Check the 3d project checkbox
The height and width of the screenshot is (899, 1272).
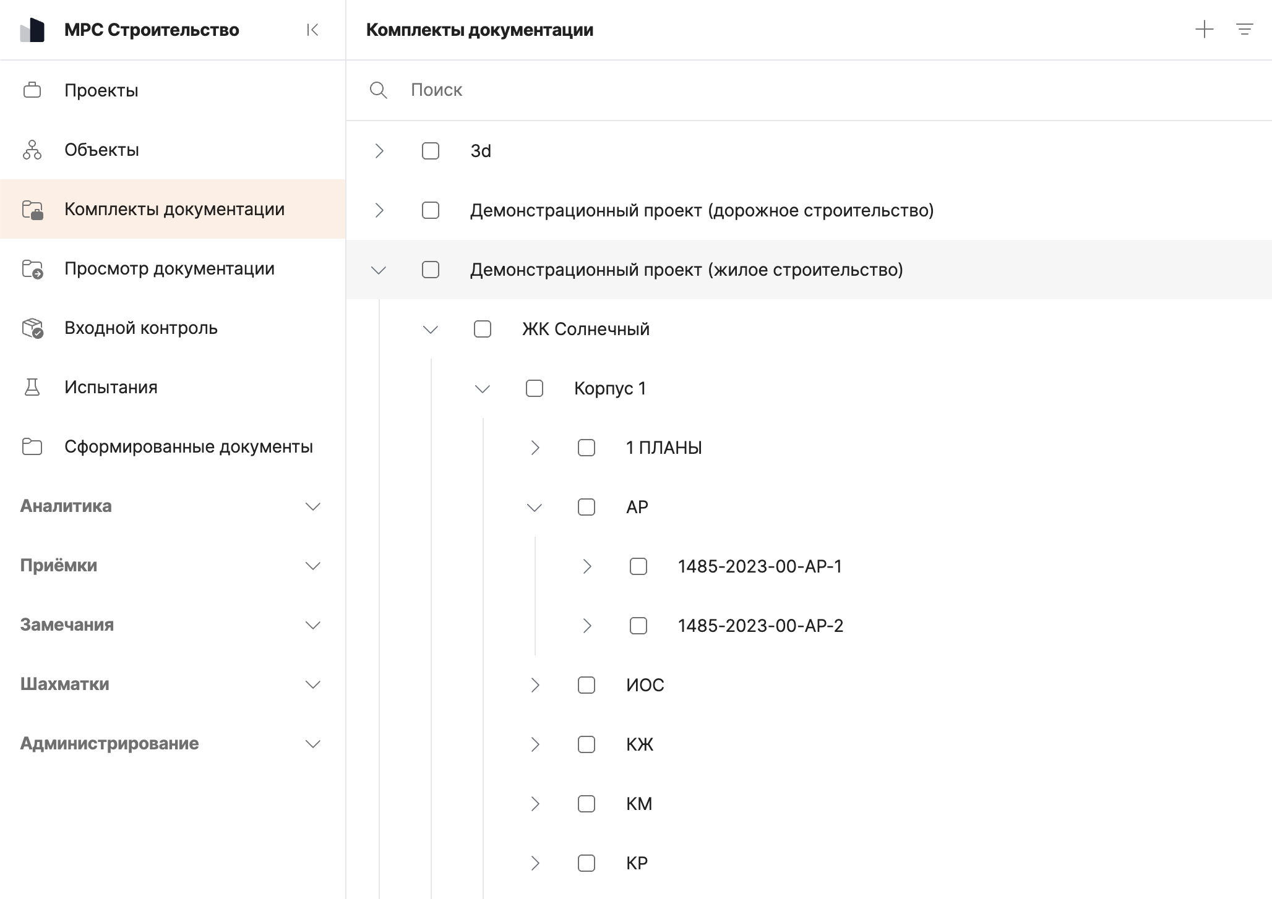[431, 151]
